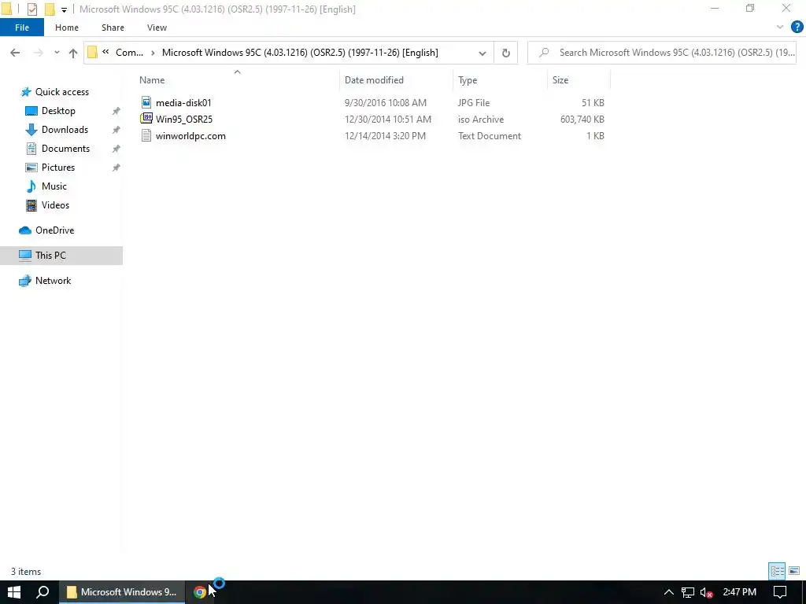Open network status tray icon
Viewport: 806px width, 604px height.
(688, 592)
